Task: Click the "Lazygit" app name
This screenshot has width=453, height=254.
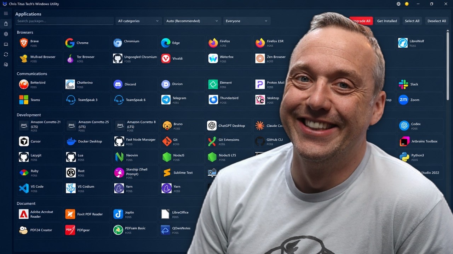Action: (x=37, y=155)
